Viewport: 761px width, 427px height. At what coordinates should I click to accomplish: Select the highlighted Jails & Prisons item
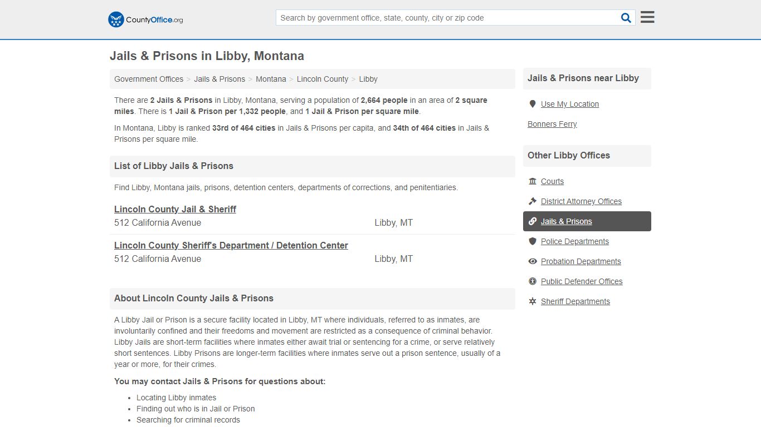(x=587, y=221)
